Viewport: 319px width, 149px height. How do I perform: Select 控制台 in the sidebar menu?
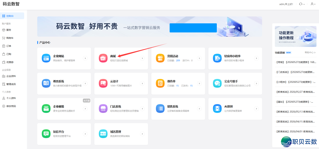(12, 16)
